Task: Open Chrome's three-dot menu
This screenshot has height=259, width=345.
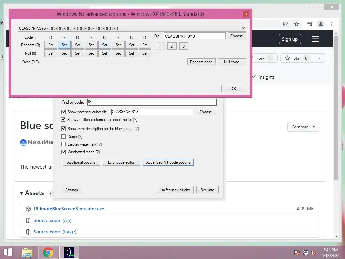Action: (x=332, y=24)
